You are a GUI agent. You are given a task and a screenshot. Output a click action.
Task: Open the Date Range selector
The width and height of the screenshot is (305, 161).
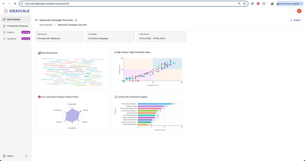(161, 37)
